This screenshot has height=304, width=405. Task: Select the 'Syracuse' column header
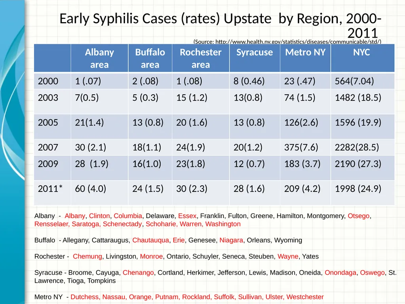(x=255, y=58)
